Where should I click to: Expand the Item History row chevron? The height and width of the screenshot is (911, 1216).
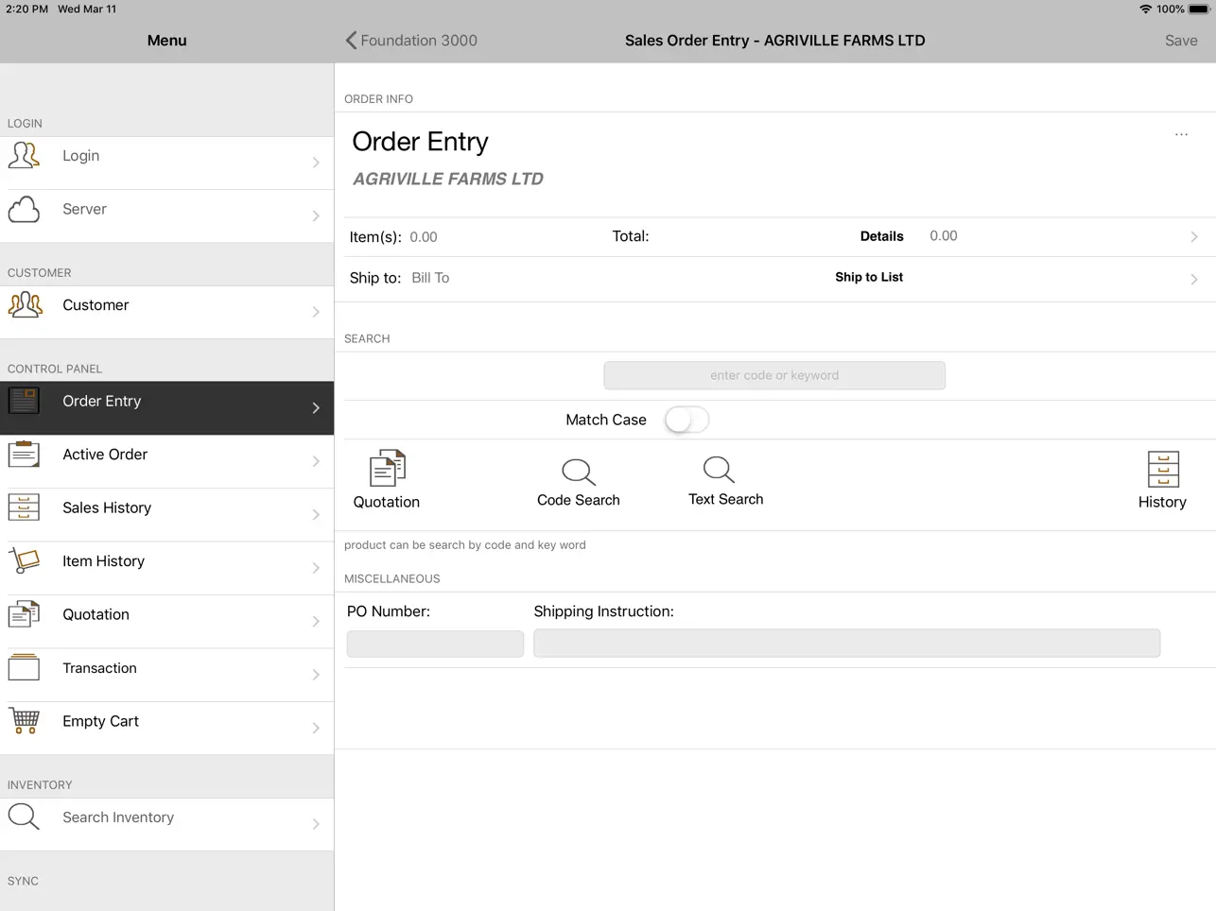[316, 568]
